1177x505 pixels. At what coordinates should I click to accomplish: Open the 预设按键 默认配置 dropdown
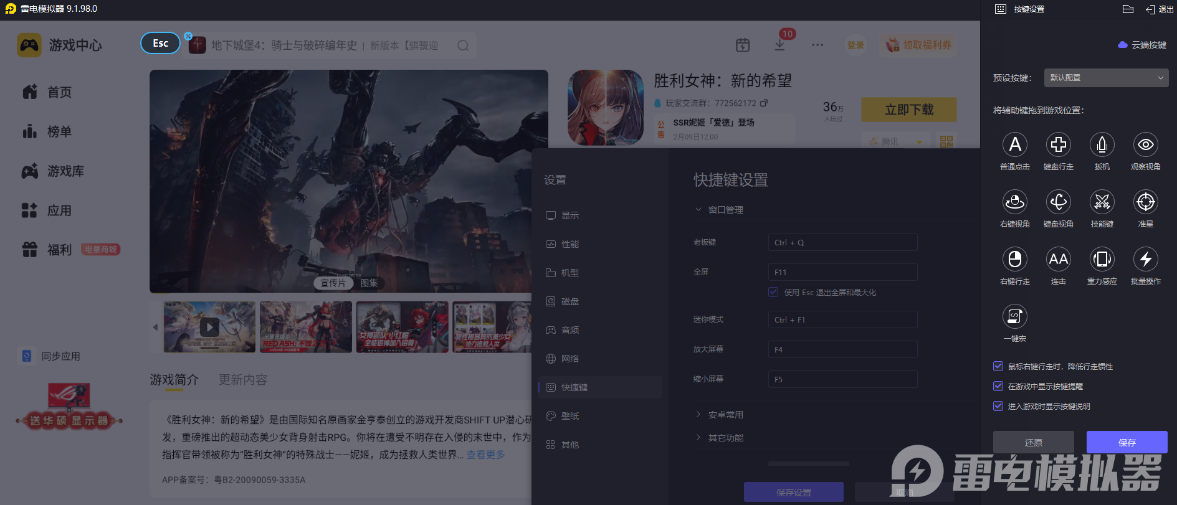[x=1105, y=78]
